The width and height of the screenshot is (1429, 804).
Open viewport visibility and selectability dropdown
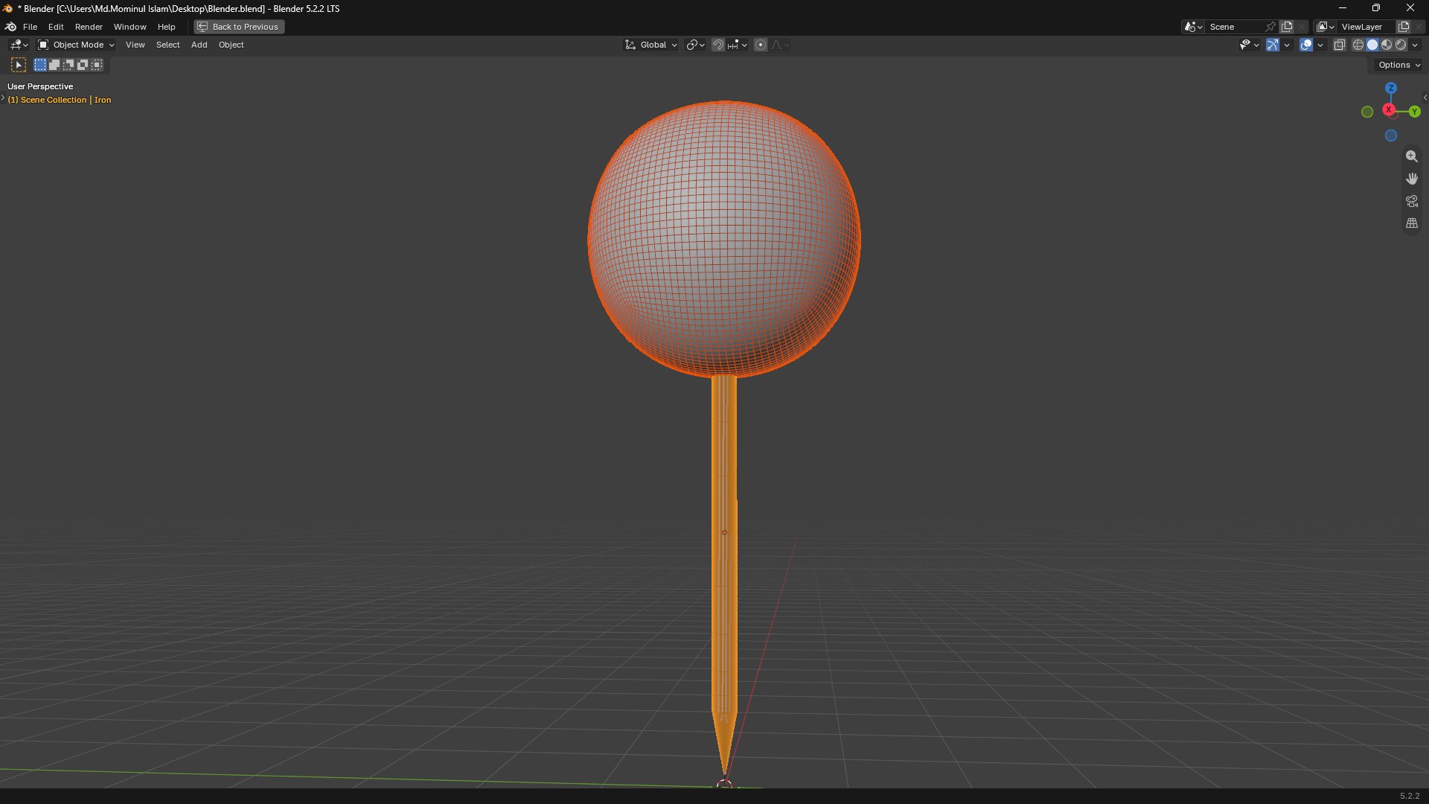(x=1249, y=45)
